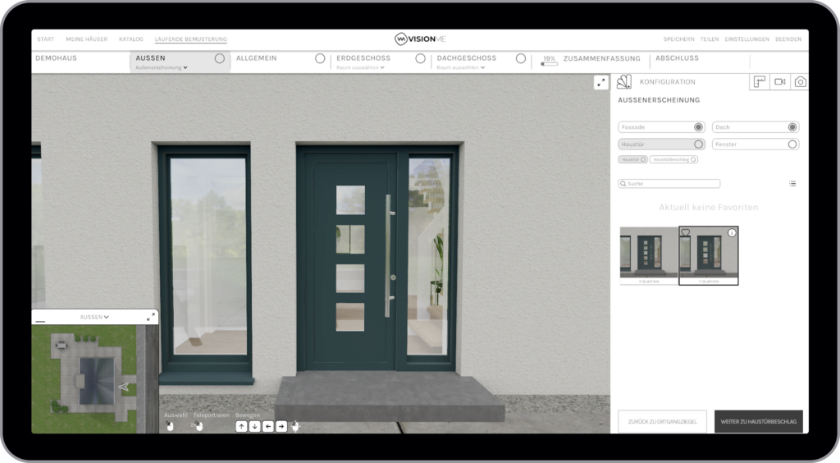Image resolution: width=840 pixels, height=463 pixels.
Task: Enlarge the minimap with the expand icon
Action: click(151, 317)
